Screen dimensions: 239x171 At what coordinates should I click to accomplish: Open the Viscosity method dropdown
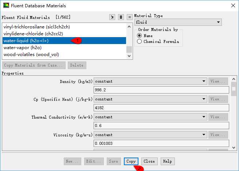[x=150, y=135]
